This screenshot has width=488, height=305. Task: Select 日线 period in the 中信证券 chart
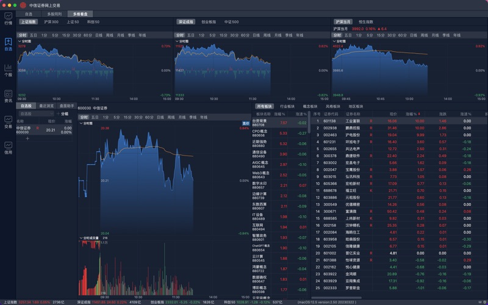point(160,117)
